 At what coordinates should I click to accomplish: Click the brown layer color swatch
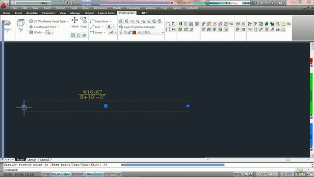134,32
